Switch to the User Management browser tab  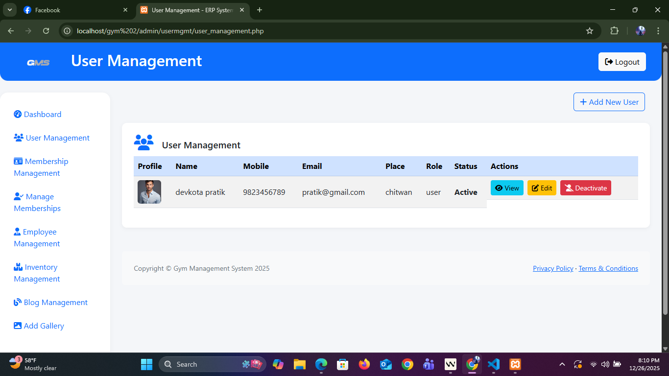coord(192,10)
